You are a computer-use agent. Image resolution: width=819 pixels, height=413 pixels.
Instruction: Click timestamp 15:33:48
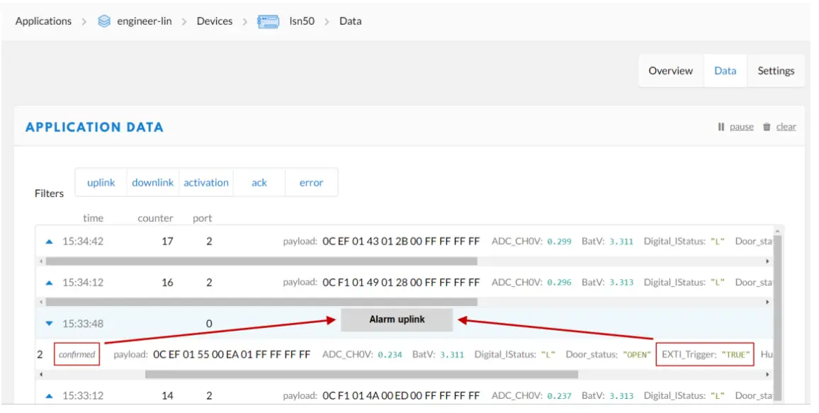tap(82, 324)
